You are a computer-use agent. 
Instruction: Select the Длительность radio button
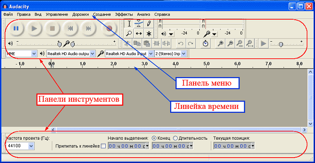tap(175, 138)
